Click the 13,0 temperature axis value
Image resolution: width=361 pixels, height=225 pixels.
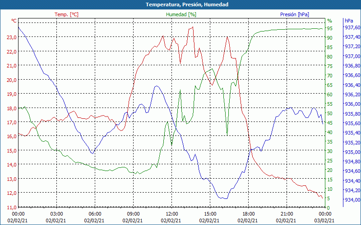(12, 179)
